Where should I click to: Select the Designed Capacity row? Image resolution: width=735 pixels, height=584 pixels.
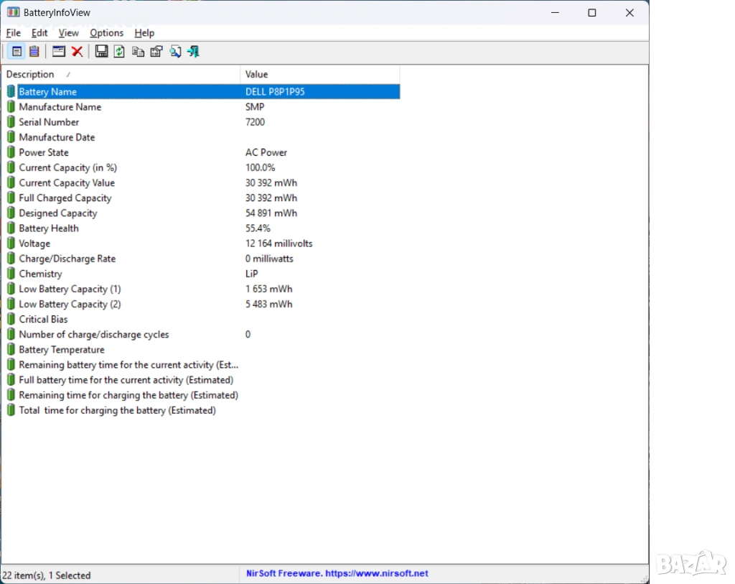[x=57, y=213]
